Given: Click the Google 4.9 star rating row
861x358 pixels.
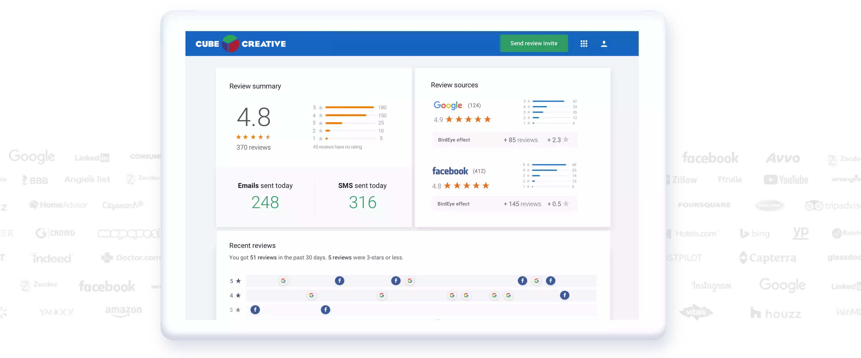Looking at the screenshot, I should [x=462, y=119].
